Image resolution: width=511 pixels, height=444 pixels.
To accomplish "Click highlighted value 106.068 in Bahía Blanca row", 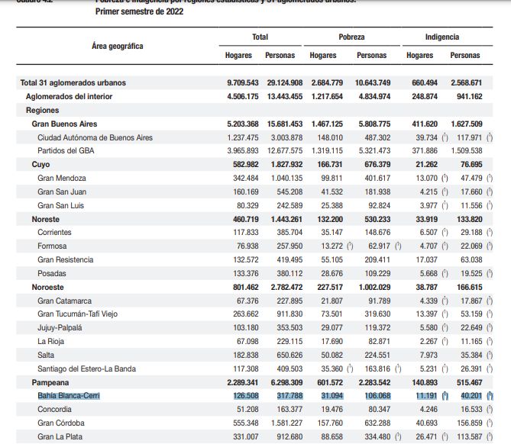I will 377,396.
